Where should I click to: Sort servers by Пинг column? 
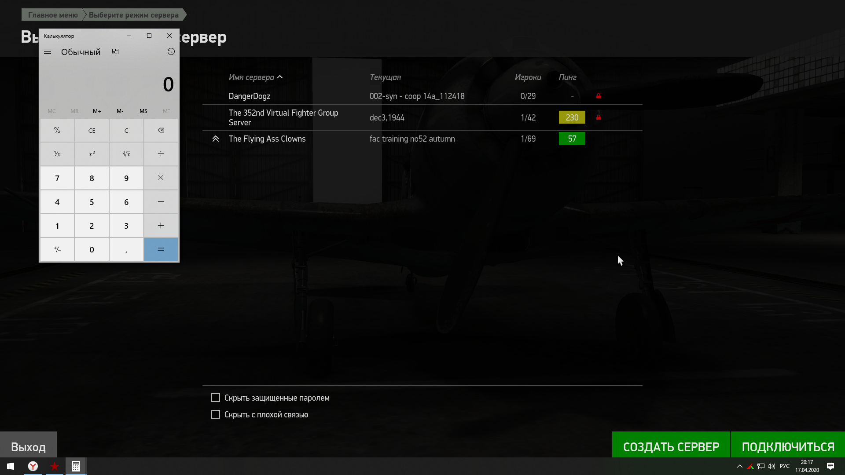click(x=568, y=77)
